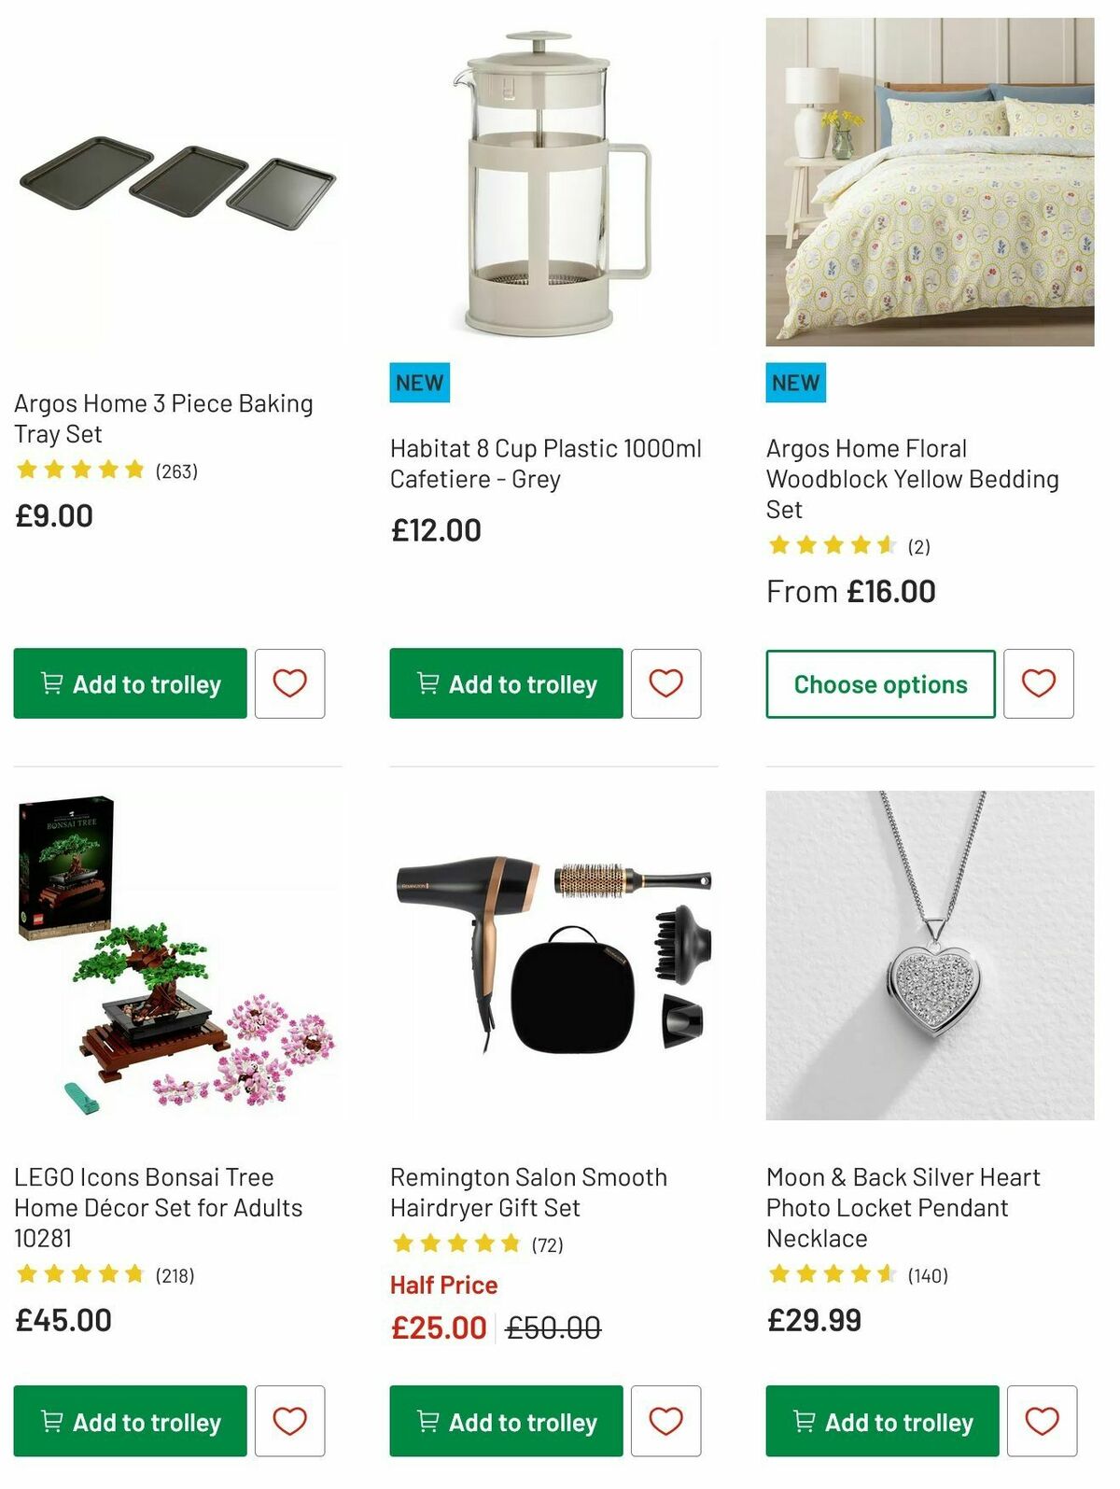Open the Moon & Back Silver Heart Locket page
The height and width of the screenshot is (1489, 1120).
pos(903,1207)
